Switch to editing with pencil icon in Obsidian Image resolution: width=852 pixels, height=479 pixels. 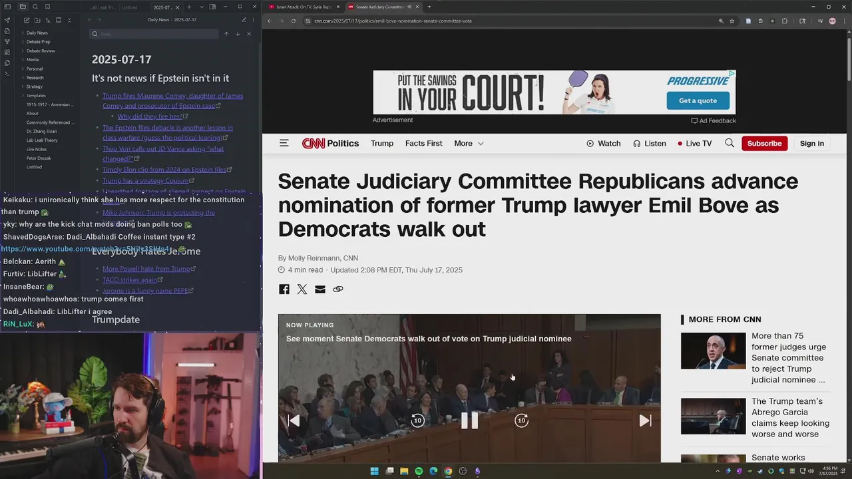[x=244, y=20]
